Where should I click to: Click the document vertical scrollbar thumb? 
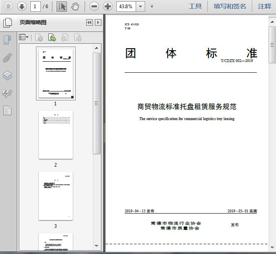coord(272,45)
